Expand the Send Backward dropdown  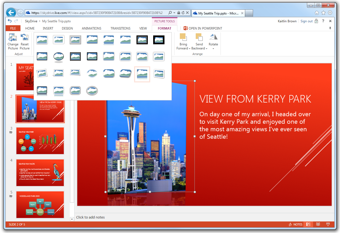pos(206,48)
